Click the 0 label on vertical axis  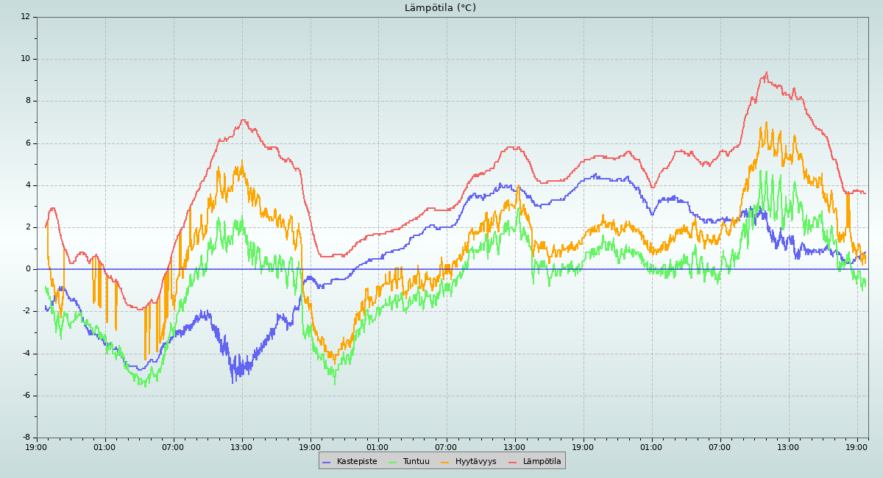[x=28, y=269]
